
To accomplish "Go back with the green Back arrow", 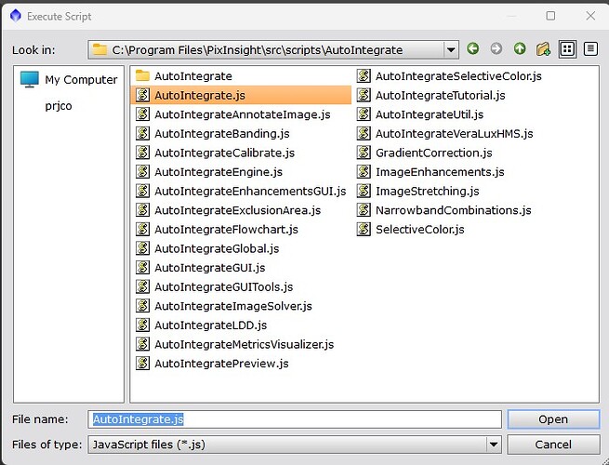I will pos(472,49).
